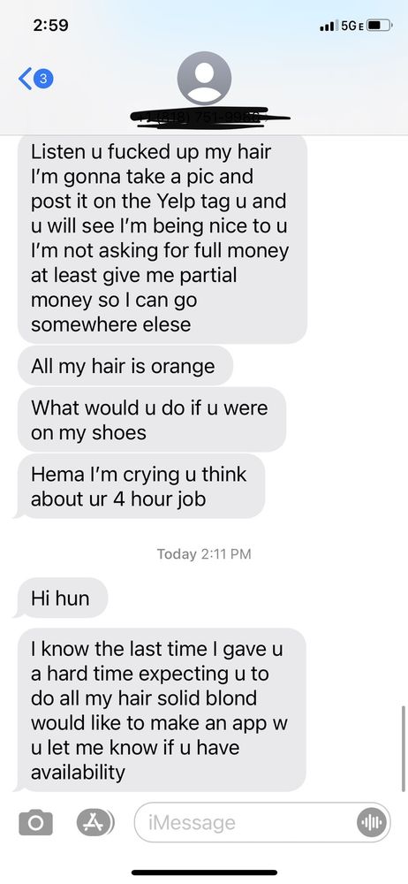Click the redacted phone number header
Image resolution: width=408 pixels, height=884 pixels.
210,117
